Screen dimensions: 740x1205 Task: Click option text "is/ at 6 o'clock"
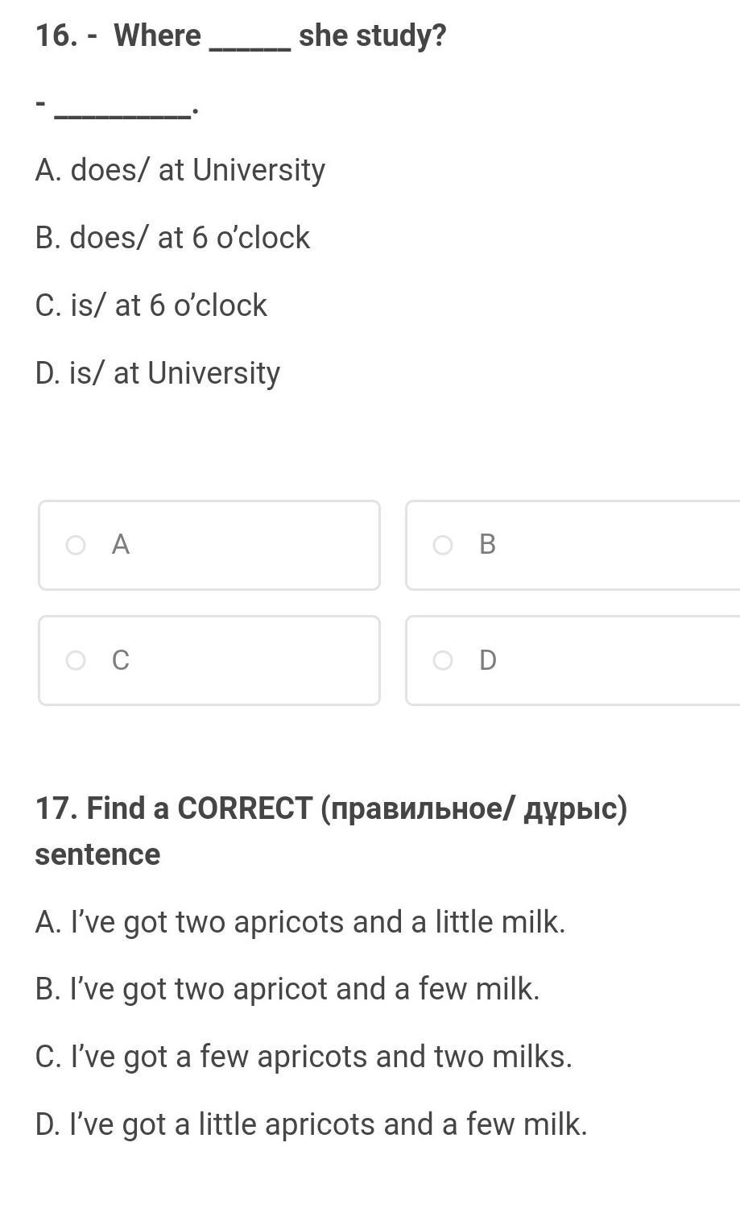pyautogui.click(x=169, y=305)
